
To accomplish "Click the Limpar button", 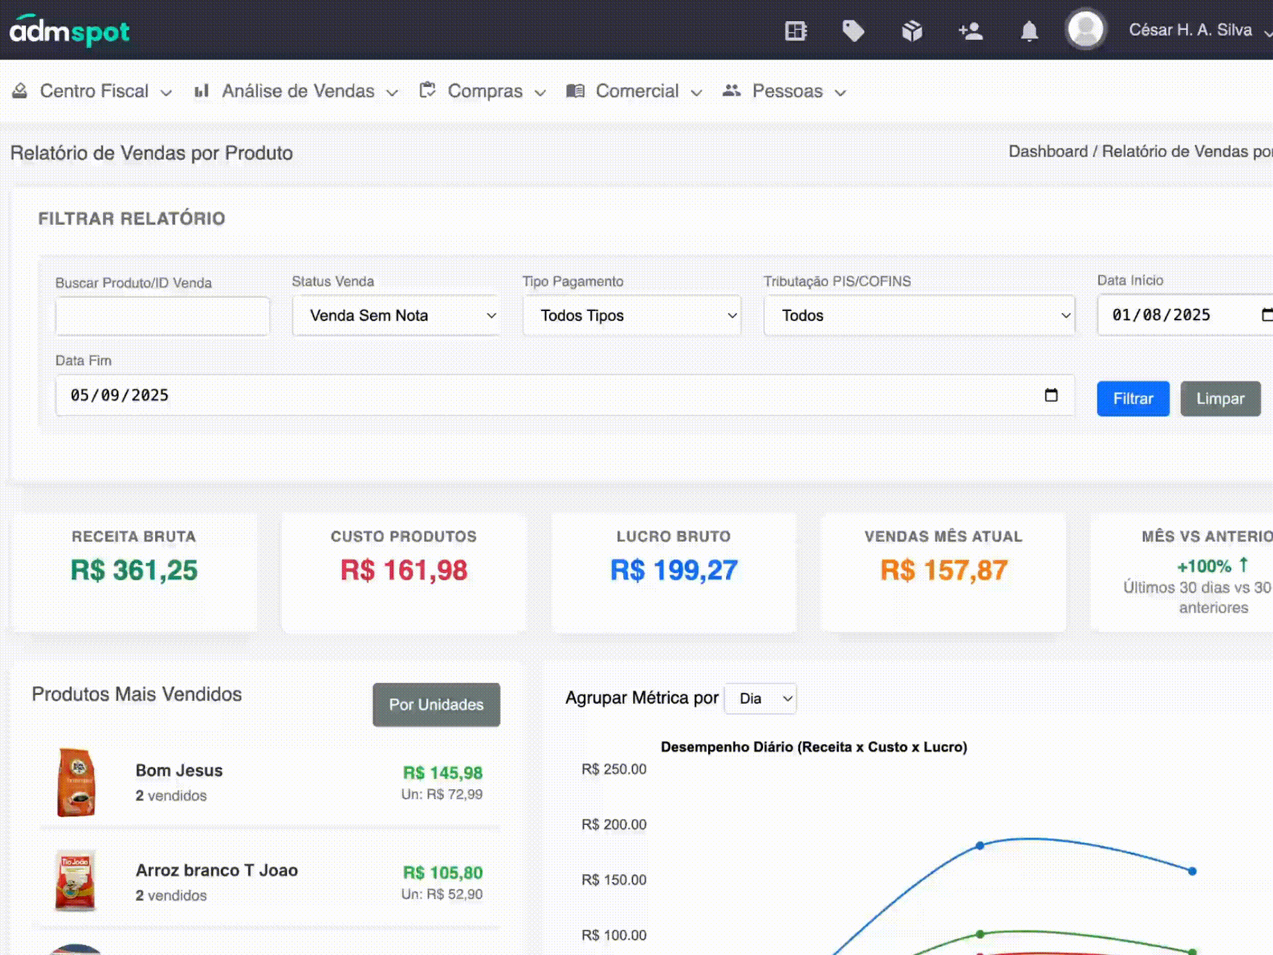I will point(1220,399).
